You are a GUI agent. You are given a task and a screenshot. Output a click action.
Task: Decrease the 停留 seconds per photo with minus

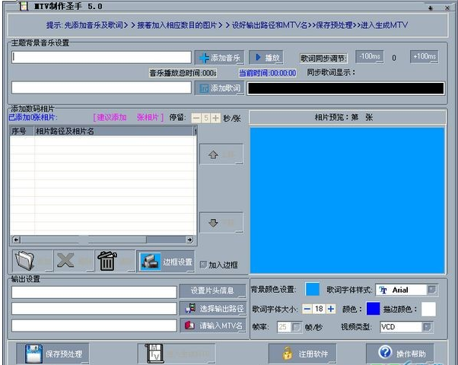click(196, 118)
